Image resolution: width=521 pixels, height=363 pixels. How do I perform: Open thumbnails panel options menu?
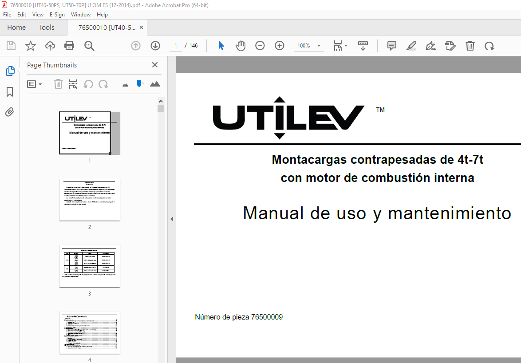pos(34,84)
